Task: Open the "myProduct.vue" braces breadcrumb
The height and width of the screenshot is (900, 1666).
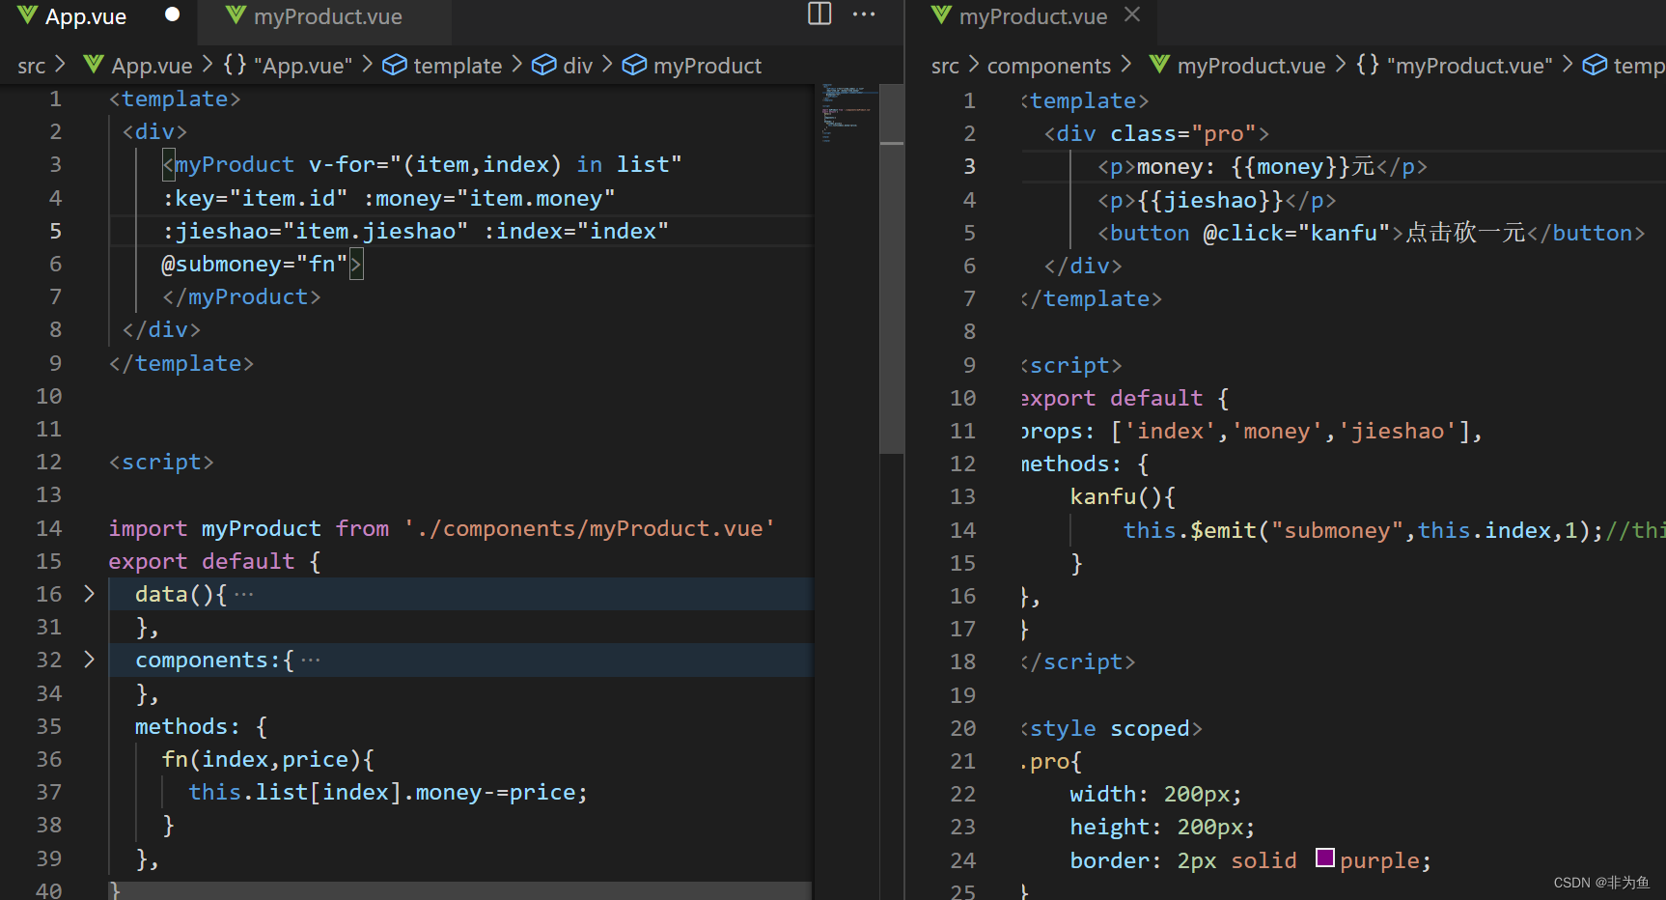Action: [1454, 66]
